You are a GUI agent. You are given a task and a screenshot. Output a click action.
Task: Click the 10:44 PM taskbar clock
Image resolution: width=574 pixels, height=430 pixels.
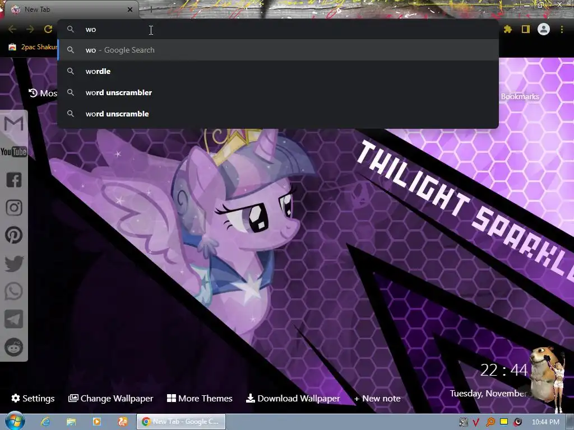point(545,422)
